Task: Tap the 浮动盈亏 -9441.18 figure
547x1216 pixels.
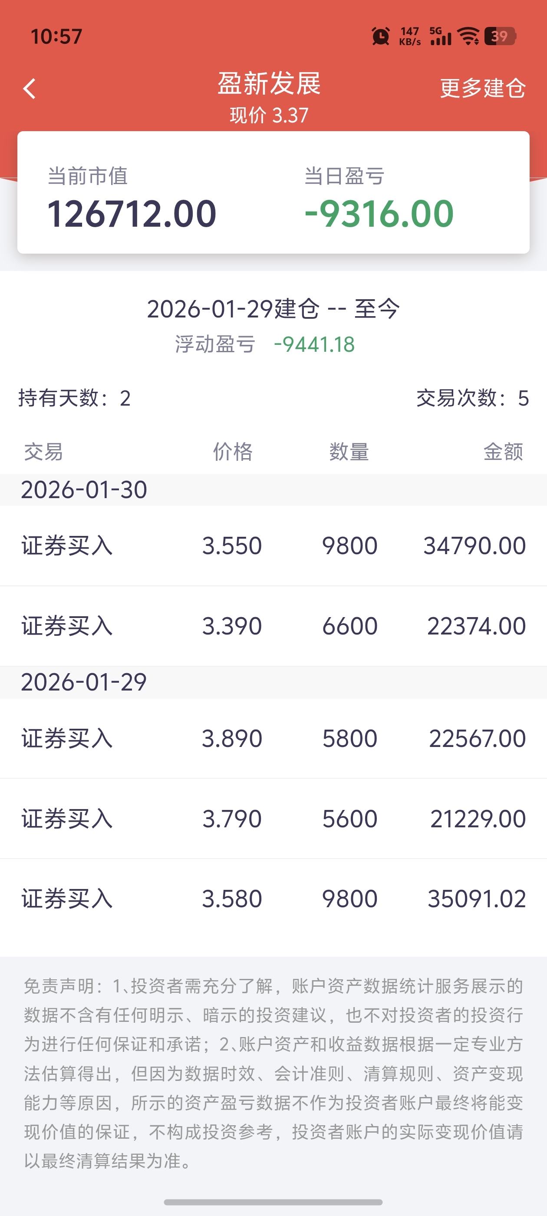Action: pyautogui.click(x=314, y=344)
